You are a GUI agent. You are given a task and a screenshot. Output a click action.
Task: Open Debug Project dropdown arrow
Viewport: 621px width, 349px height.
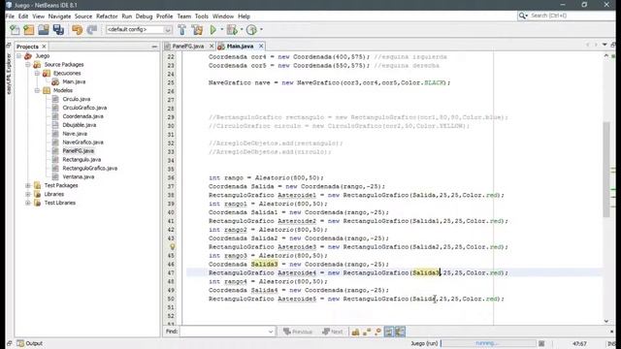click(x=242, y=30)
